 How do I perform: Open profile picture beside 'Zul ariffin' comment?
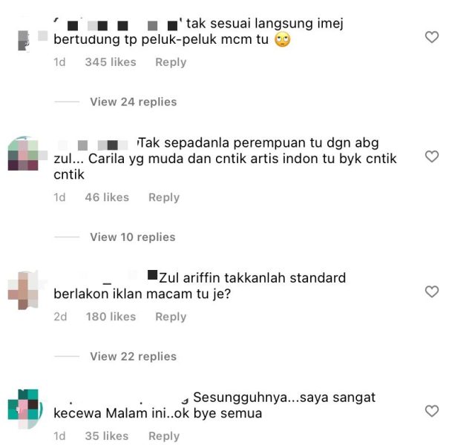pos(24,291)
